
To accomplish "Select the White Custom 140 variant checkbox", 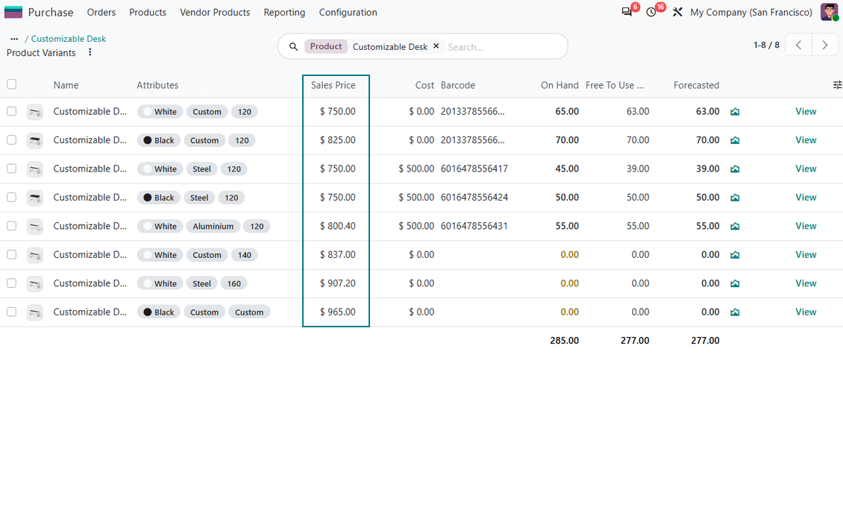I will tap(11, 254).
